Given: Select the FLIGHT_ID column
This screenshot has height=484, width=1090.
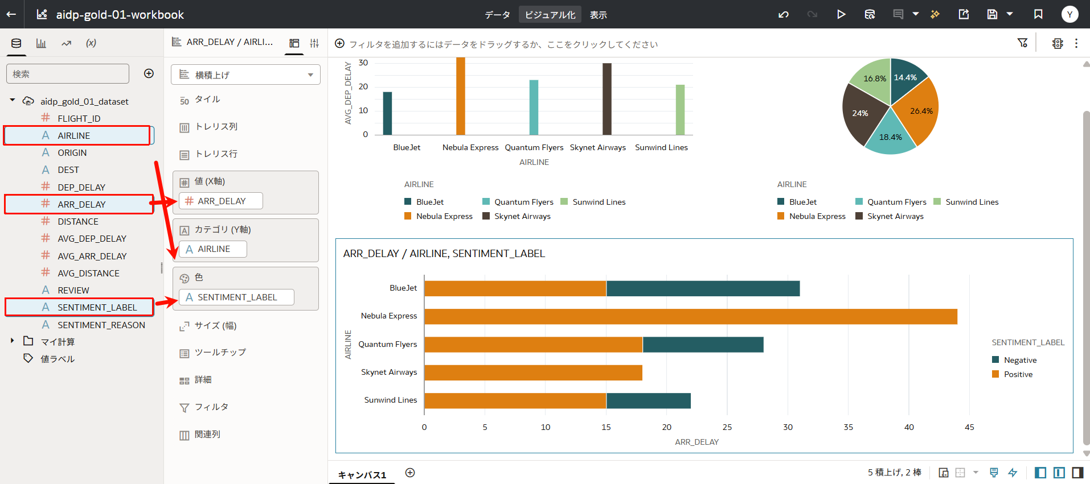Looking at the screenshot, I should pyautogui.click(x=79, y=118).
